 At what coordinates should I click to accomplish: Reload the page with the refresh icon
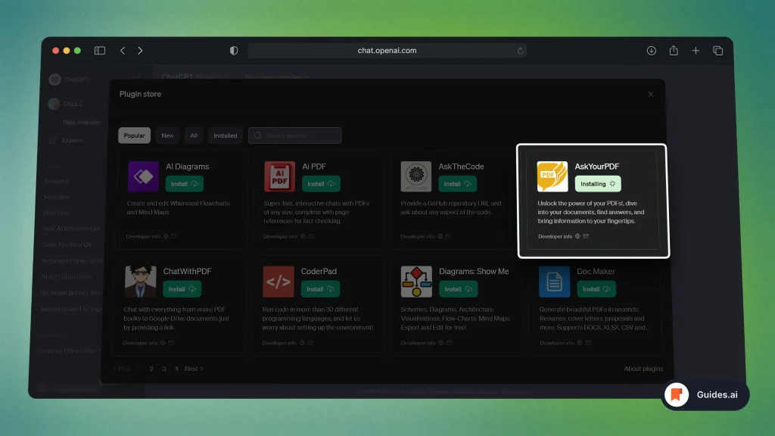(x=520, y=51)
